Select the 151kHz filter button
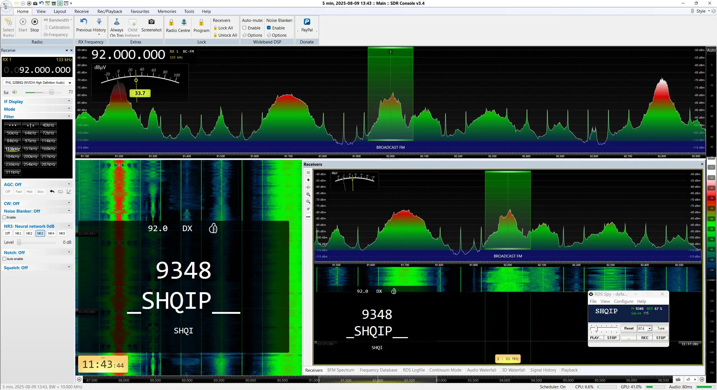 pyautogui.click(x=31, y=149)
